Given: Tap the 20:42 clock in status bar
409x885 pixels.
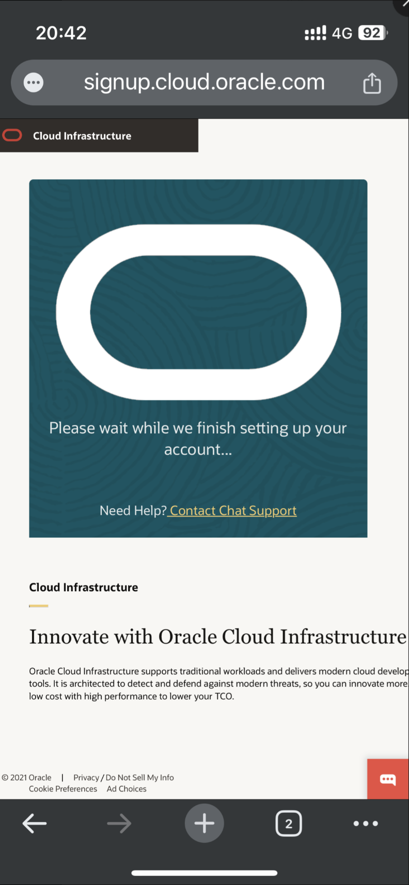Looking at the screenshot, I should click(61, 33).
